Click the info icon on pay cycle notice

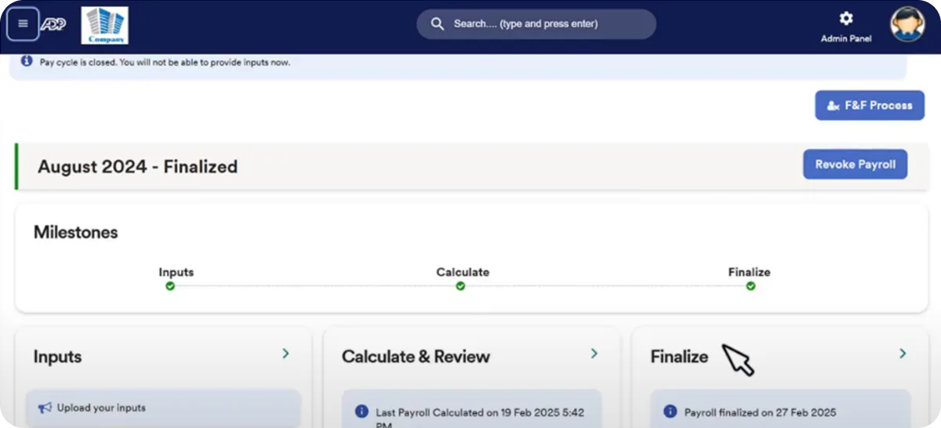pyautogui.click(x=27, y=61)
